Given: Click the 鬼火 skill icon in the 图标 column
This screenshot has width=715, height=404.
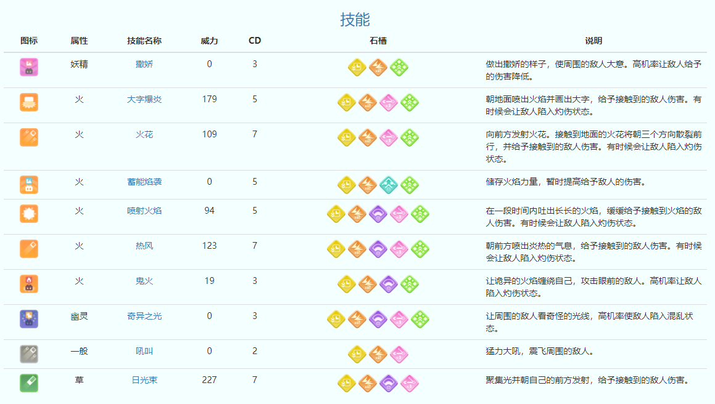Looking at the screenshot, I should tap(29, 284).
